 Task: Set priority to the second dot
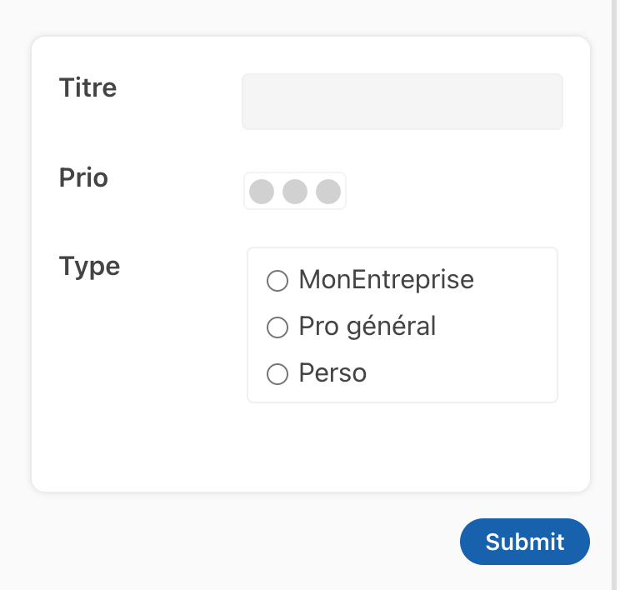click(295, 191)
